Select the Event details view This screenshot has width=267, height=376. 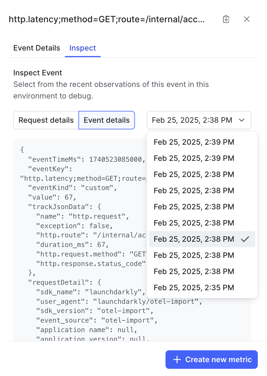coord(107,120)
